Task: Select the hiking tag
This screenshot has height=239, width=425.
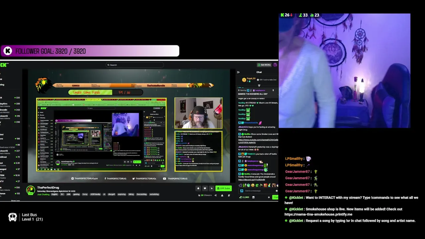Action: [131, 194]
